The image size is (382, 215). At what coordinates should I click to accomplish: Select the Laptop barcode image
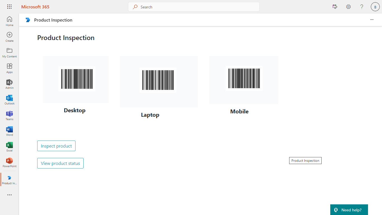point(158,80)
